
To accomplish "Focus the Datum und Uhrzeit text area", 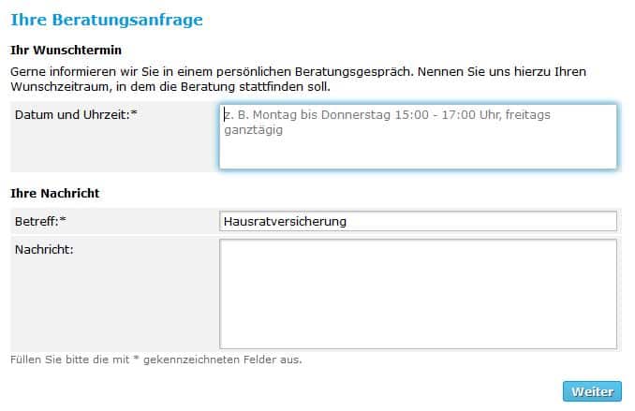I will click(x=418, y=137).
